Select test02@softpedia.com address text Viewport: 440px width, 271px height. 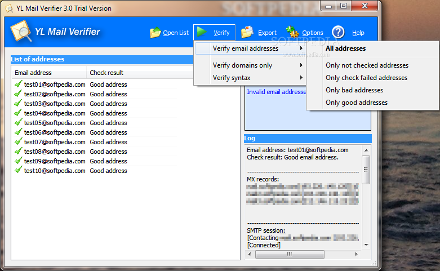pyautogui.click(x=55, y=94)
